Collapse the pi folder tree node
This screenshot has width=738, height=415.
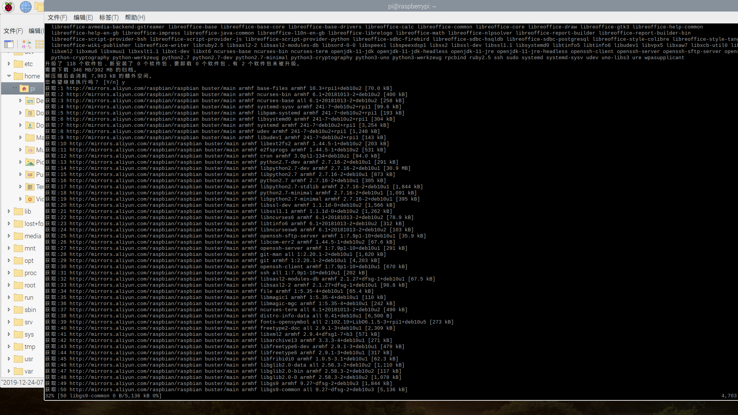pos(15,88)
